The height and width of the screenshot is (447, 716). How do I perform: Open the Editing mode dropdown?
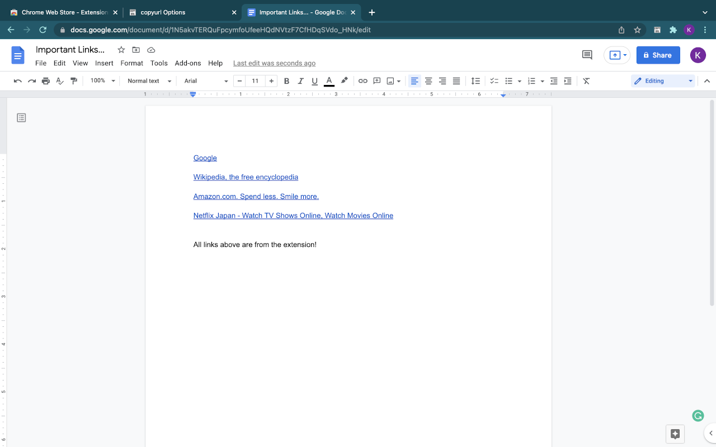(663, 81)
